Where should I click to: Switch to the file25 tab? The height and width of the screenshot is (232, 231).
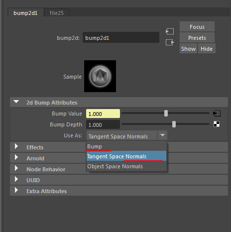(x=57, y=13)
